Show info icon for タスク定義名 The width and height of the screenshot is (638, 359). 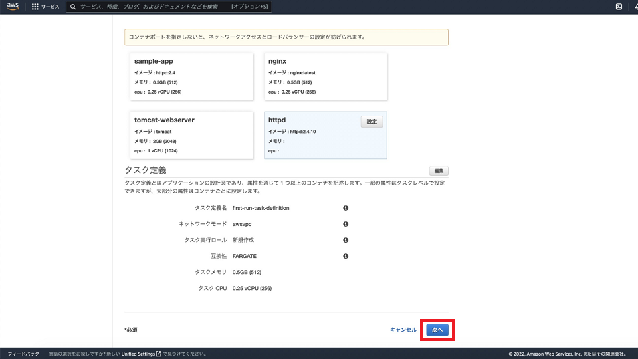click(x=346, y=208)
